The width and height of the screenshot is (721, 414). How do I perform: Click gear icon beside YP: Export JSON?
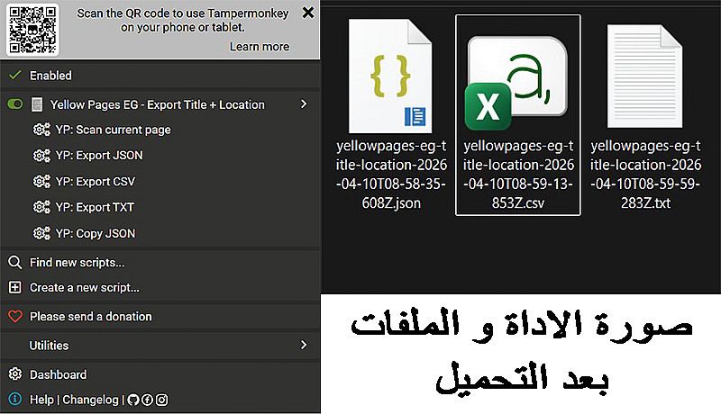pos(41,156)
